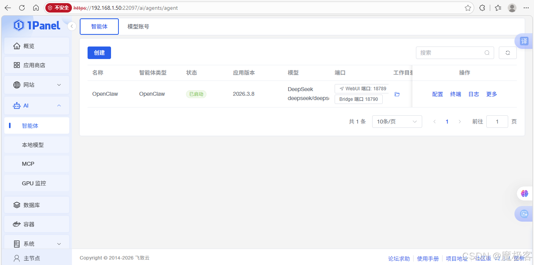Click 端口 column header
The height and width of the screenshot is (265, 534).
tap(340, 73)
